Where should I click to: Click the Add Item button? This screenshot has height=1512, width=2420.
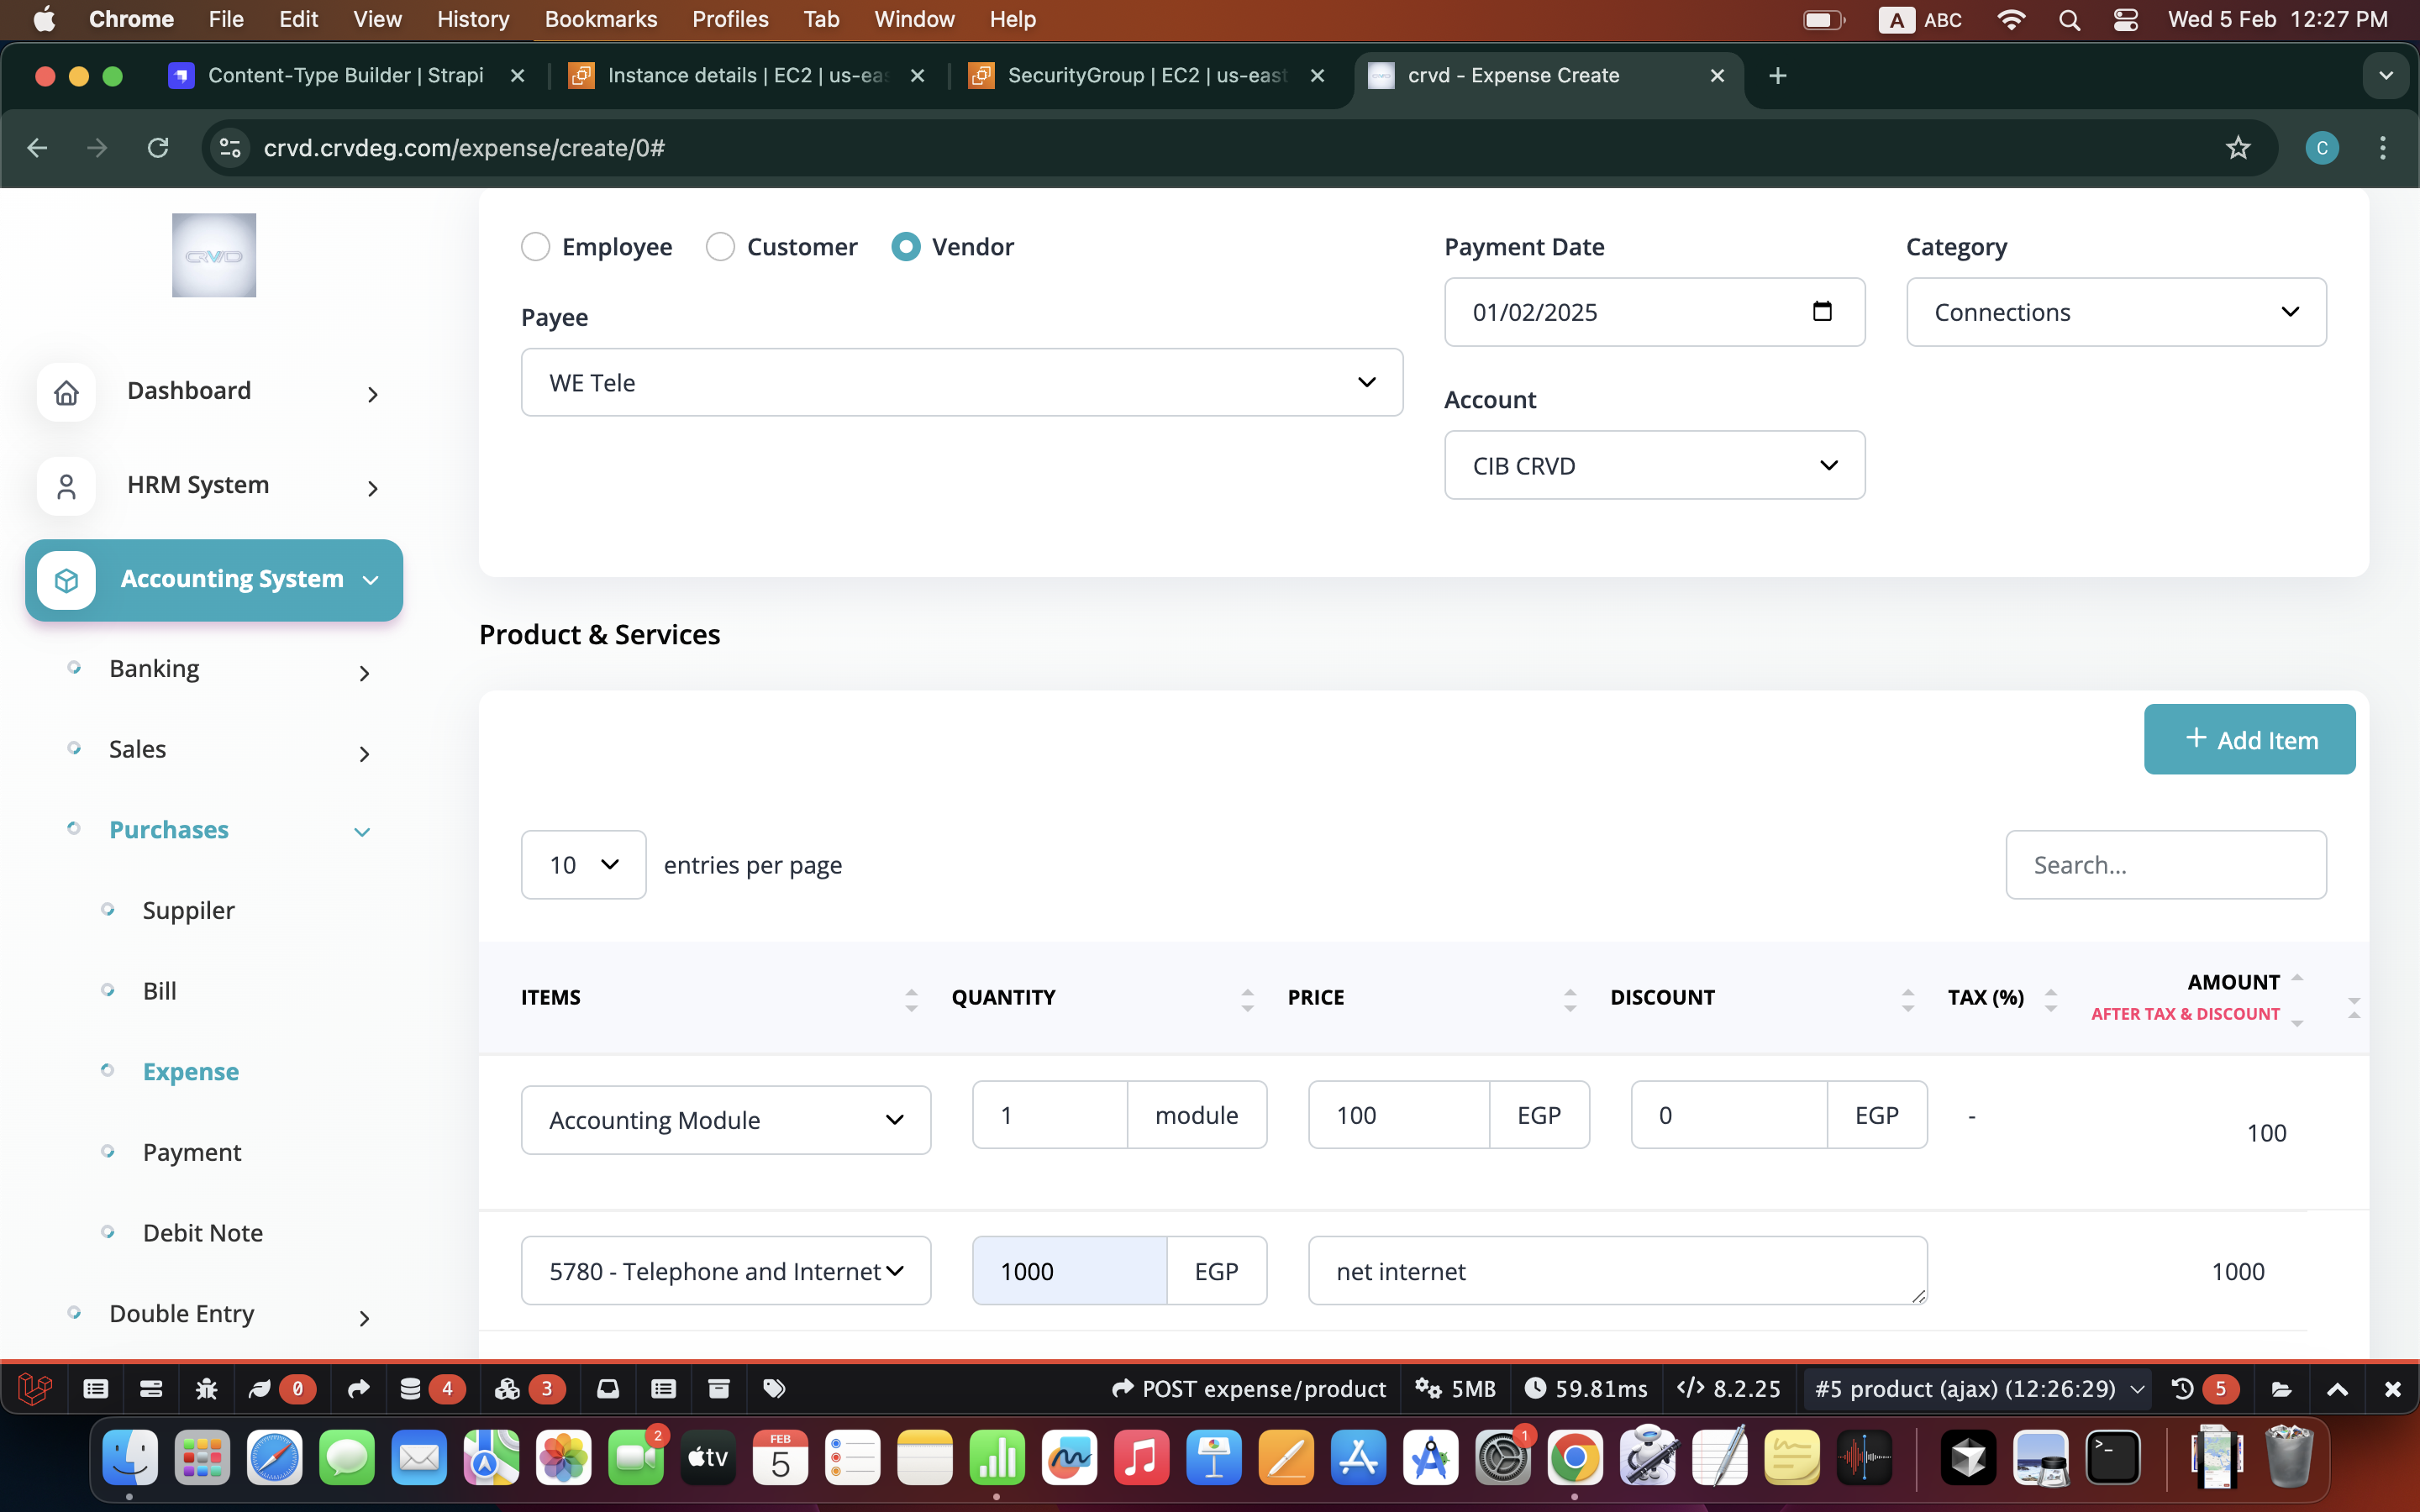(2249, 739)
